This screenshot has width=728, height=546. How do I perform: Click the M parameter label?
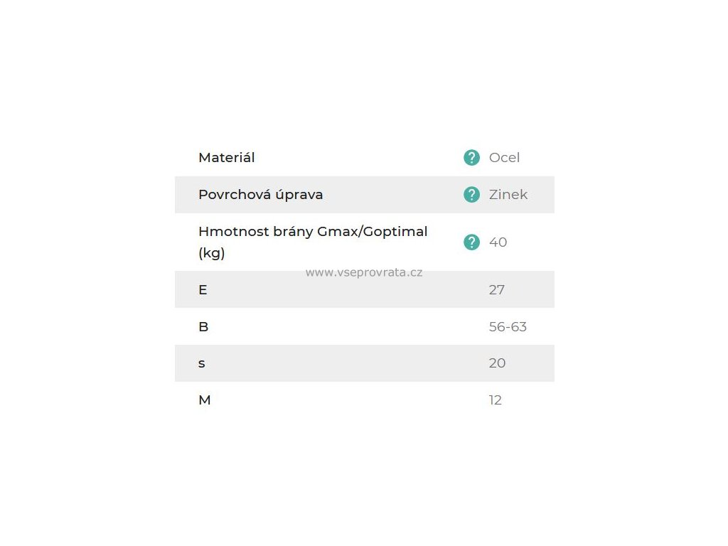click(204, 400)
